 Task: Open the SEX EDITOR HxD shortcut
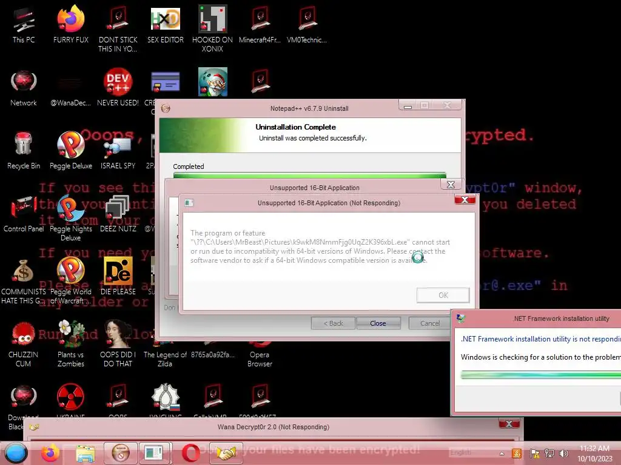tap(166, 25)
